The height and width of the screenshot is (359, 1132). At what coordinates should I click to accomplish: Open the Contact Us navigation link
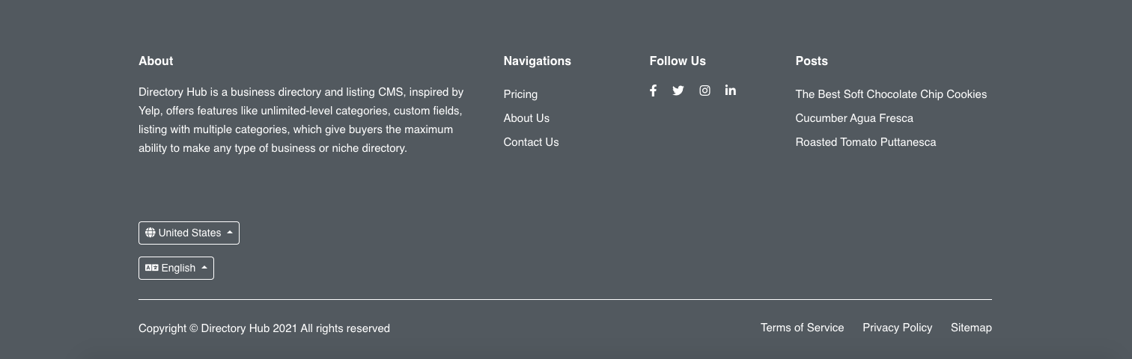(x=531, y=142)
